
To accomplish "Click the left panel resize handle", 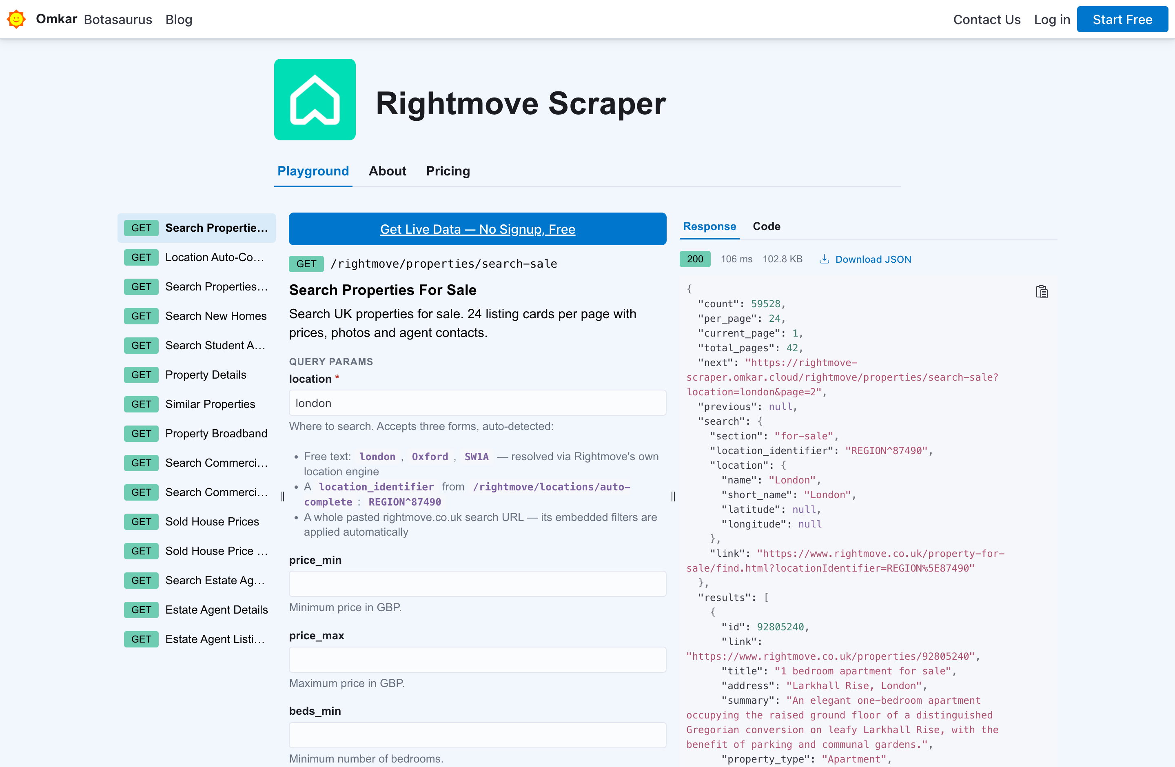I will (282, 496).
